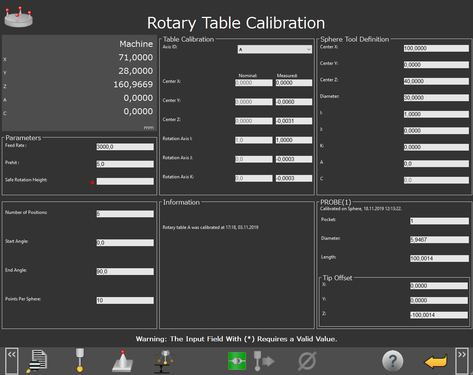
Task: Click the probe move arrow icon
Action: tap(264, 361)
